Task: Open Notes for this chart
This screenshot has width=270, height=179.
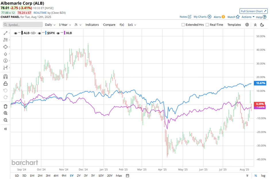Action: 185,17
